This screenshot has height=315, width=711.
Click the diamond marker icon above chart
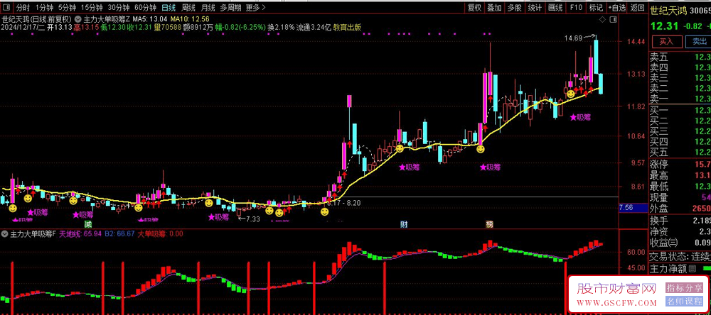pos(602,19)
